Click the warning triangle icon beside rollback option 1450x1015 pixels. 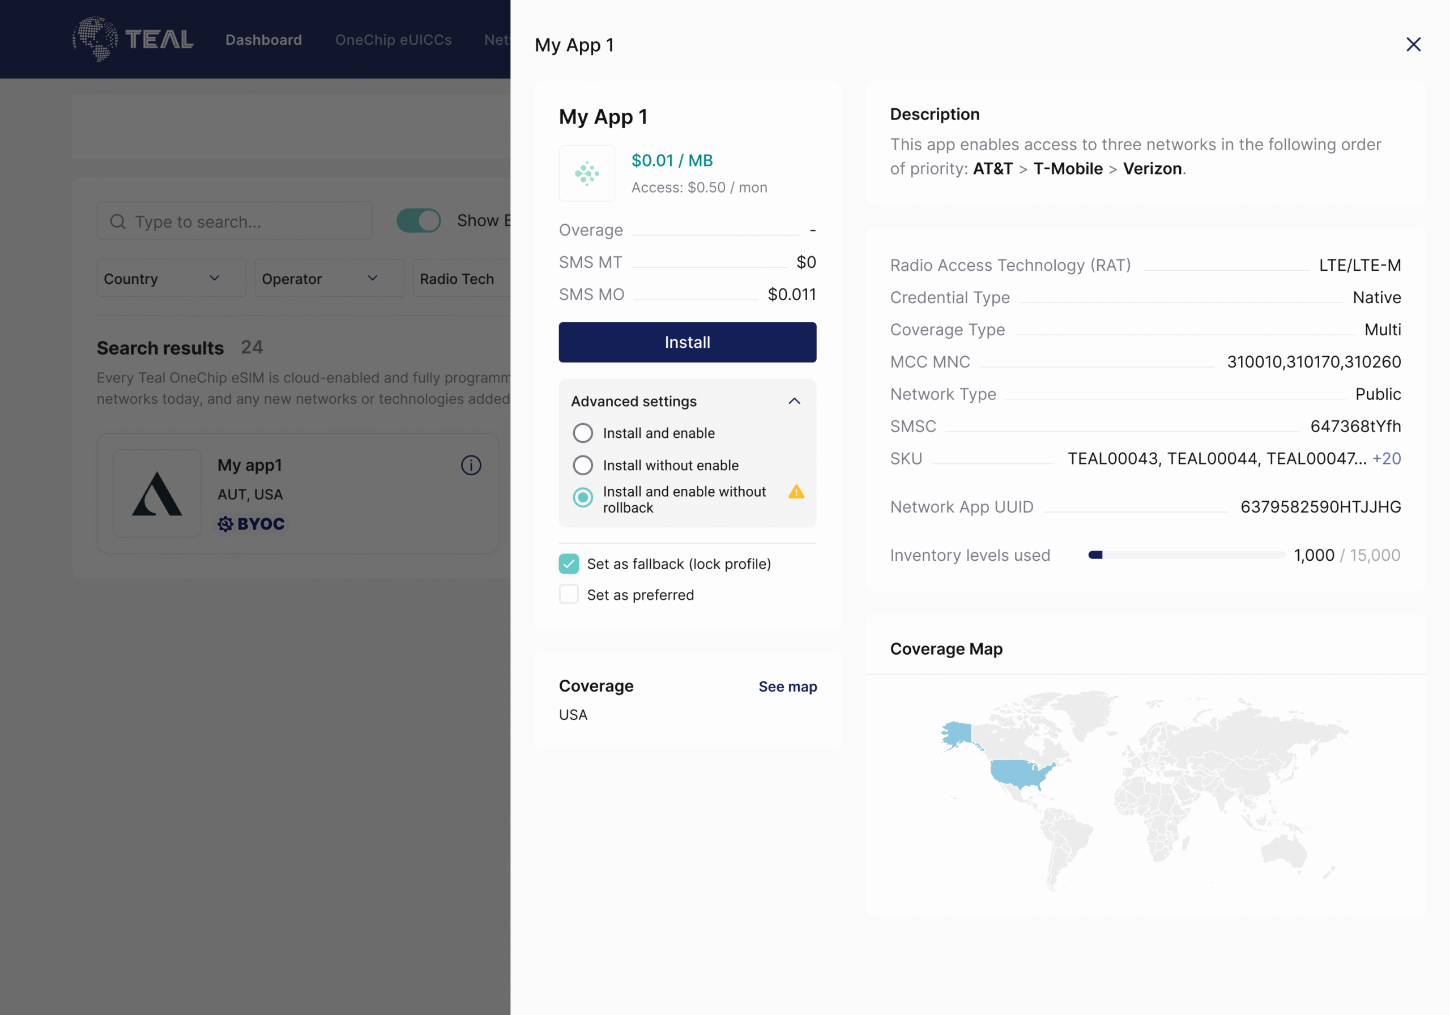click(x=796, y=492)
